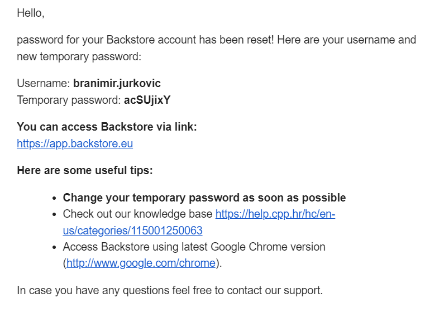
Task: Click the "new temporary password:" line
Action: click(79, 56)
